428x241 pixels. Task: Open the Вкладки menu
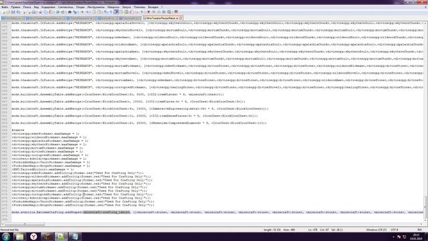[153, 7]
